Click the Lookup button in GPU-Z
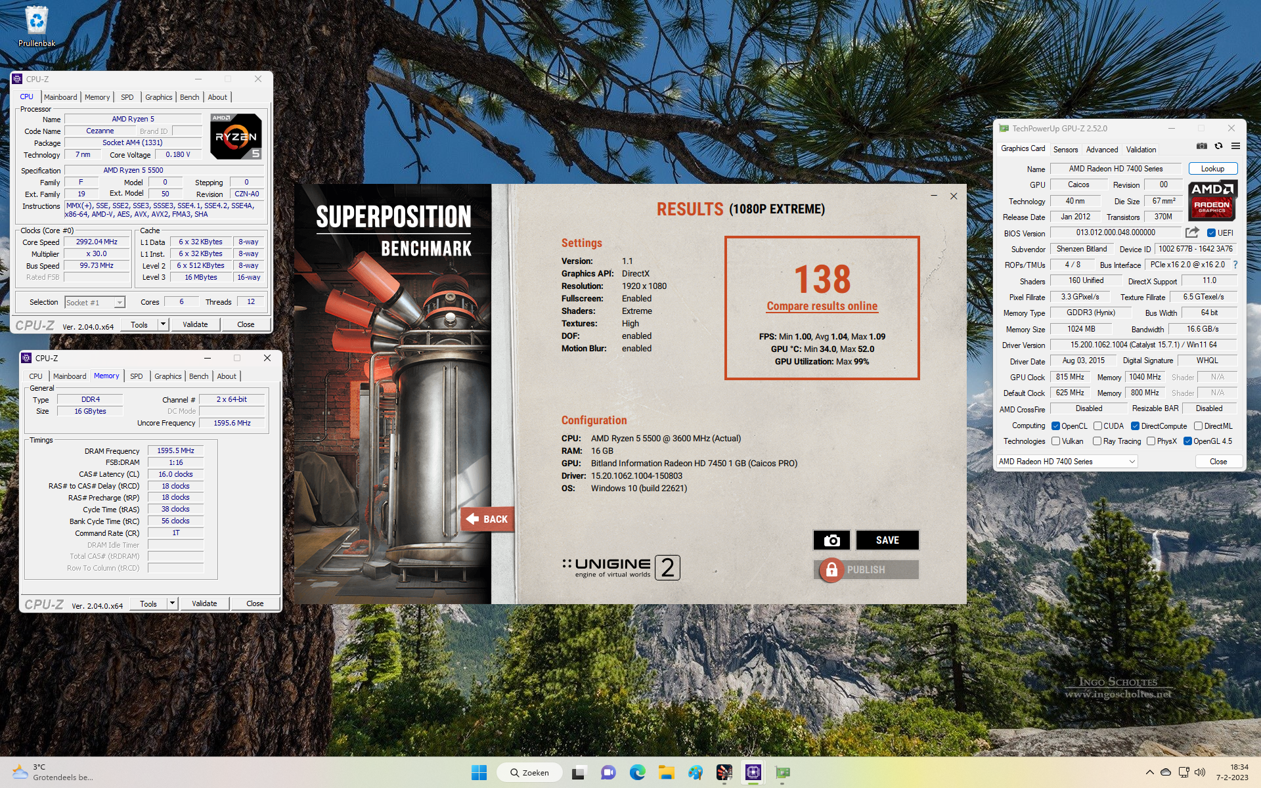The image size is (1261, 788). click(x=1212, y=169)
